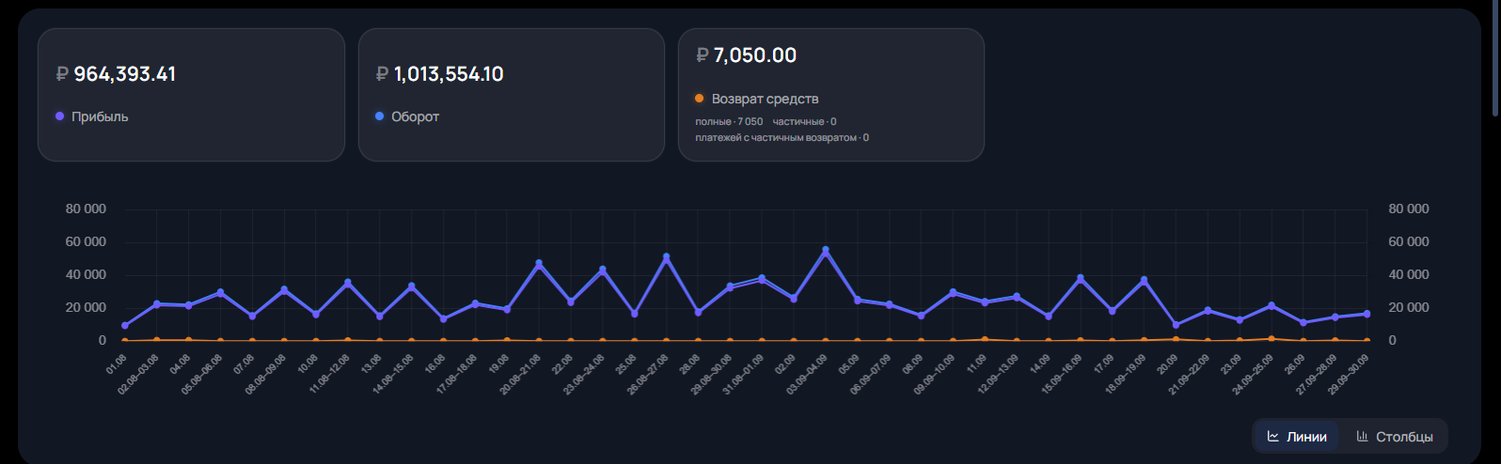The height and width of the screenshot is (464, 1501).
Task: Click the x-axis date label 27.09–28.09
Action: (x=1317, y=374)
